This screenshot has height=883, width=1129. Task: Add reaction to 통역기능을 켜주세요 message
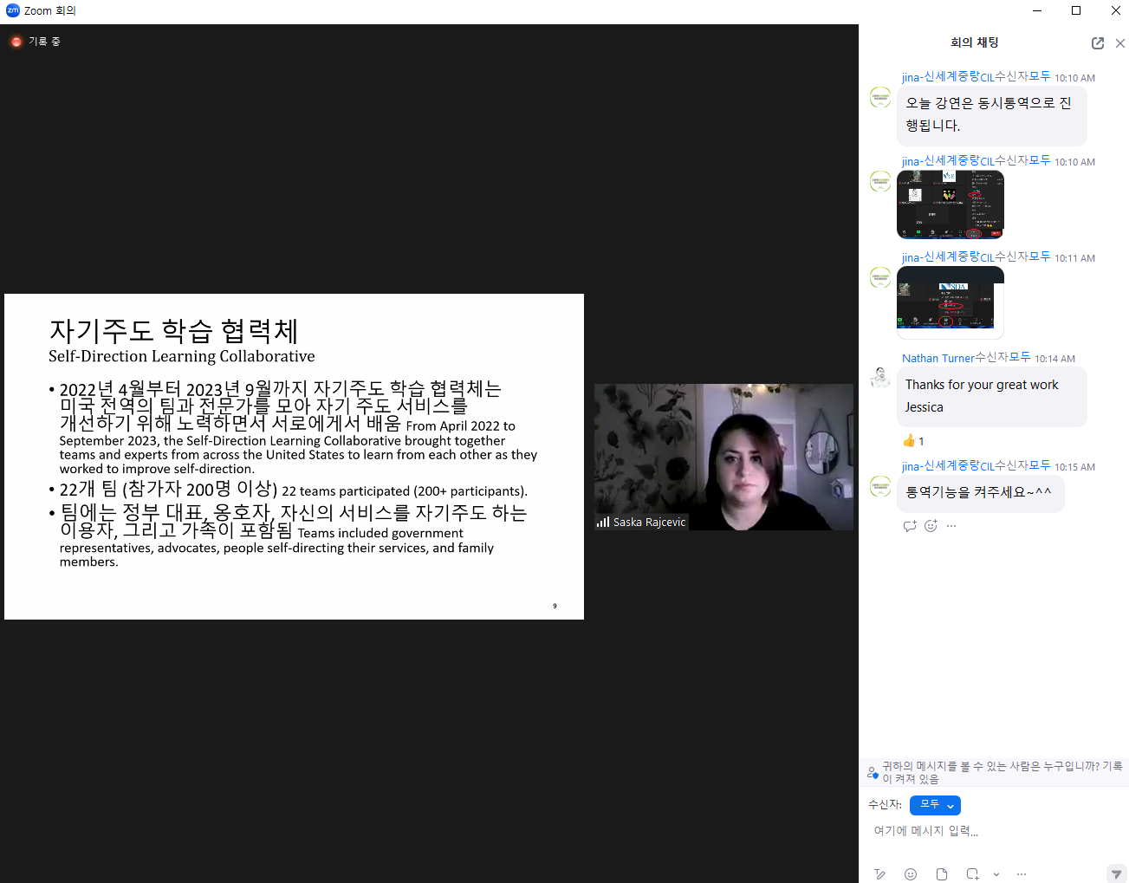931,526
